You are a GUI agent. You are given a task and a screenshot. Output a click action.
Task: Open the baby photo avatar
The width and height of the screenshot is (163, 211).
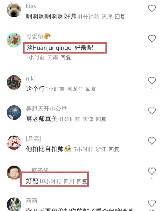pos(14,173)
